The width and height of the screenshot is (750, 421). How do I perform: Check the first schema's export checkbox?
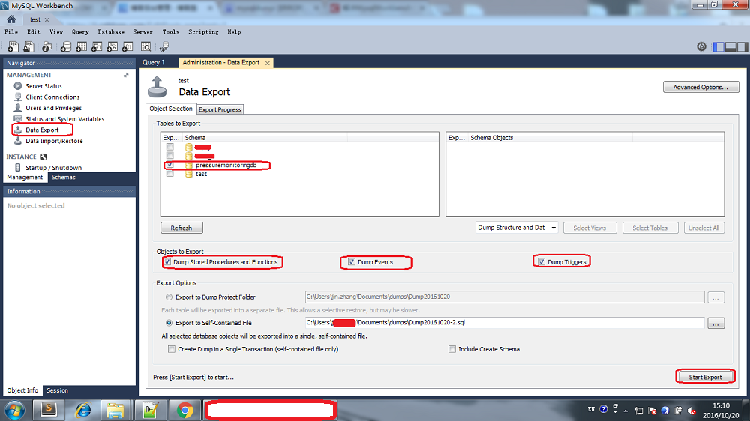coord(170,147)
